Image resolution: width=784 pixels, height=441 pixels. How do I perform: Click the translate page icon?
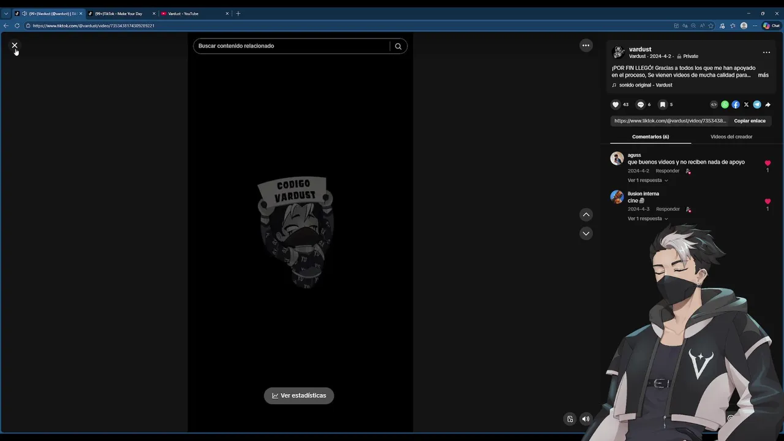click(x=685, y=26)
